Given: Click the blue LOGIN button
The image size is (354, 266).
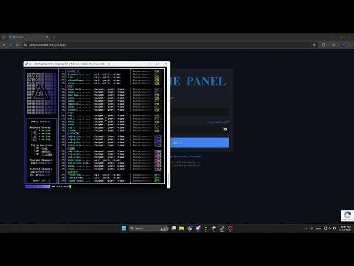Looking at the screenshot, I should coord(200,142).
